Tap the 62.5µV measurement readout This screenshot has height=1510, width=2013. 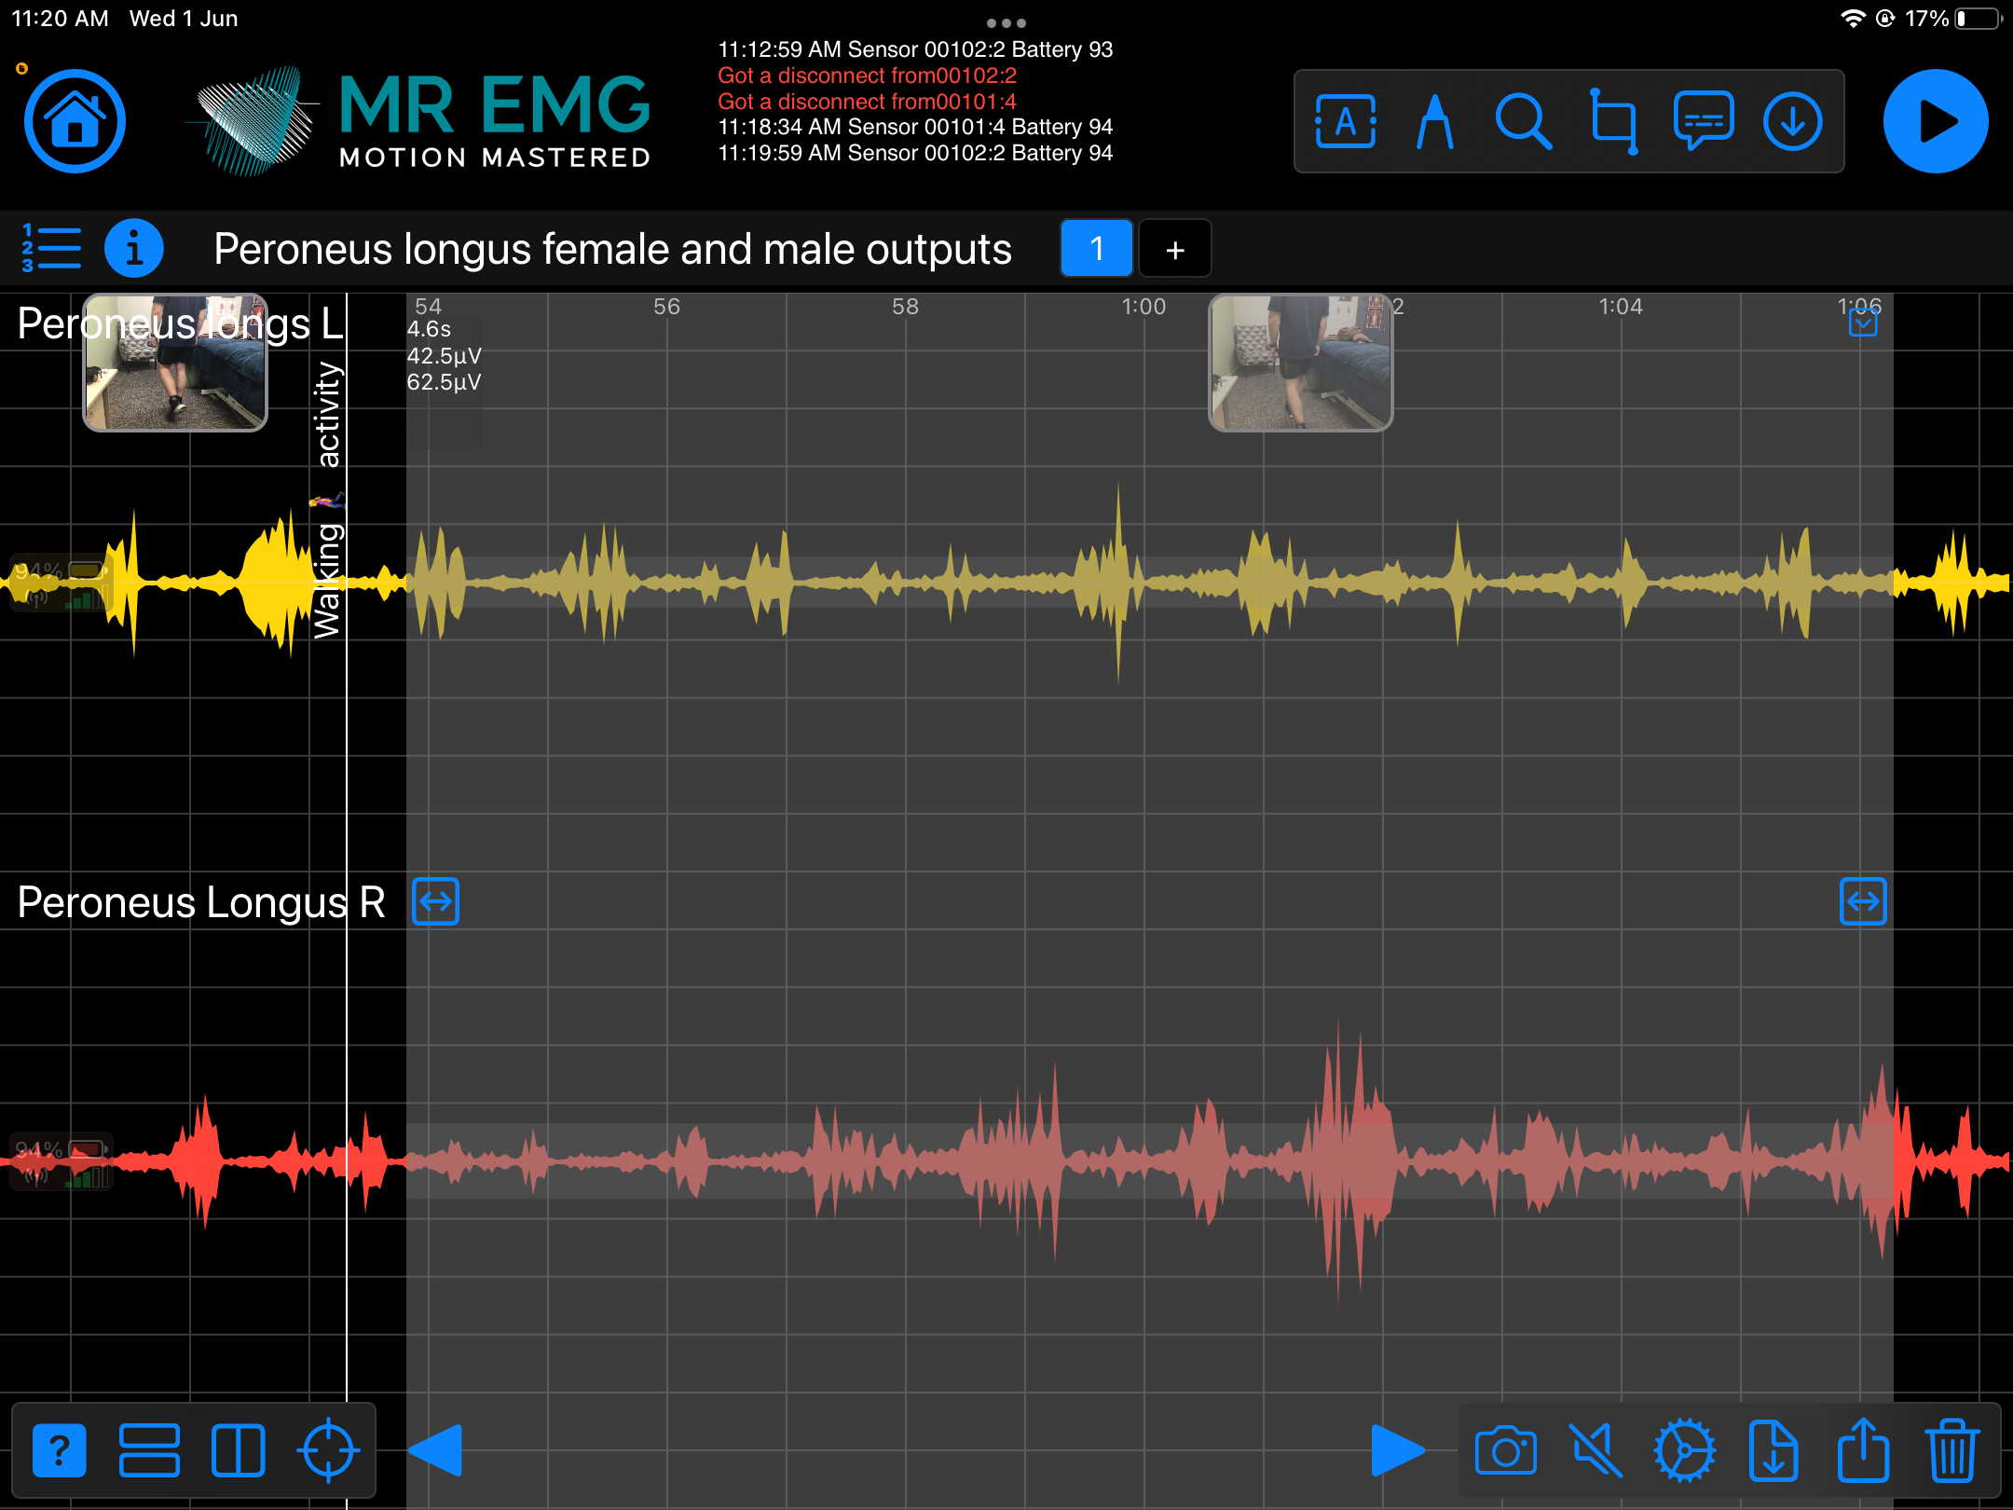(x=444, y=382)
